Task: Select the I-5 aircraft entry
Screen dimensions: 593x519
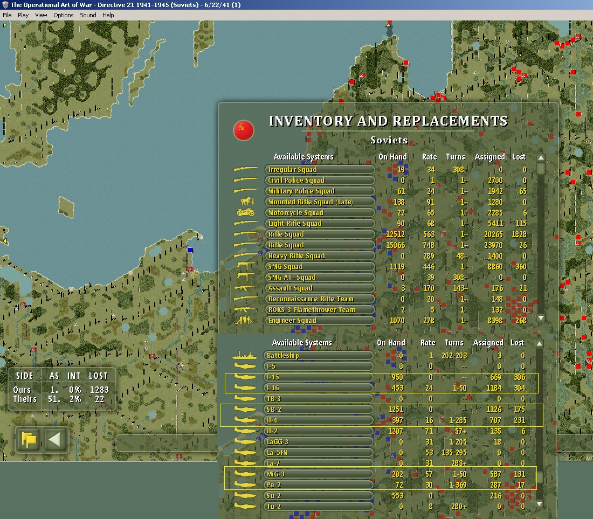Action: click(x=319, y=366)
